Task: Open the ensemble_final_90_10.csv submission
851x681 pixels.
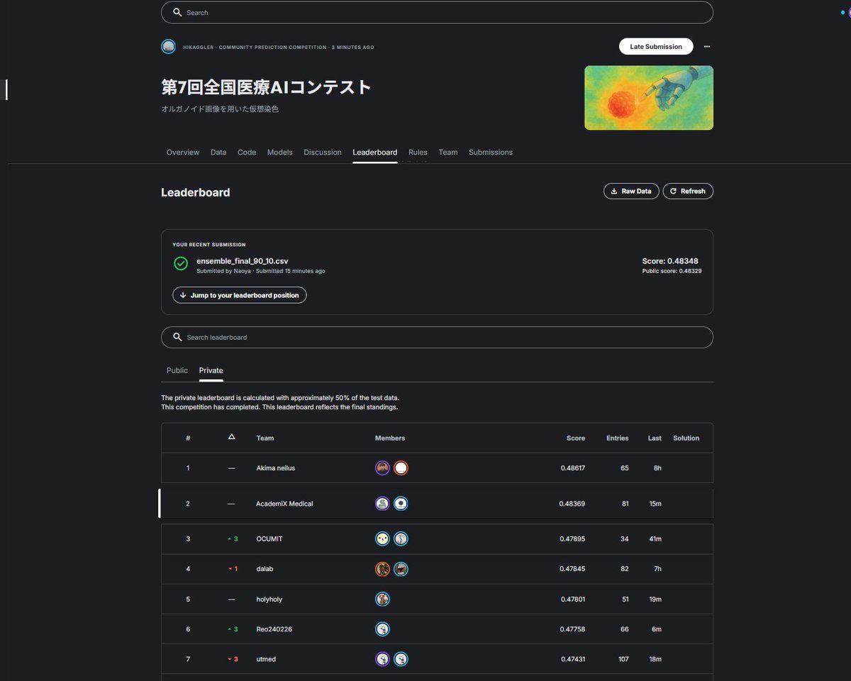Action: [x=243, y=261]
